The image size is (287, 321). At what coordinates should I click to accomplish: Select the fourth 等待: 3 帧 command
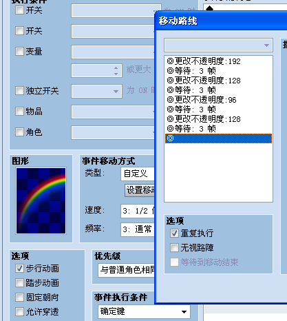218,129
